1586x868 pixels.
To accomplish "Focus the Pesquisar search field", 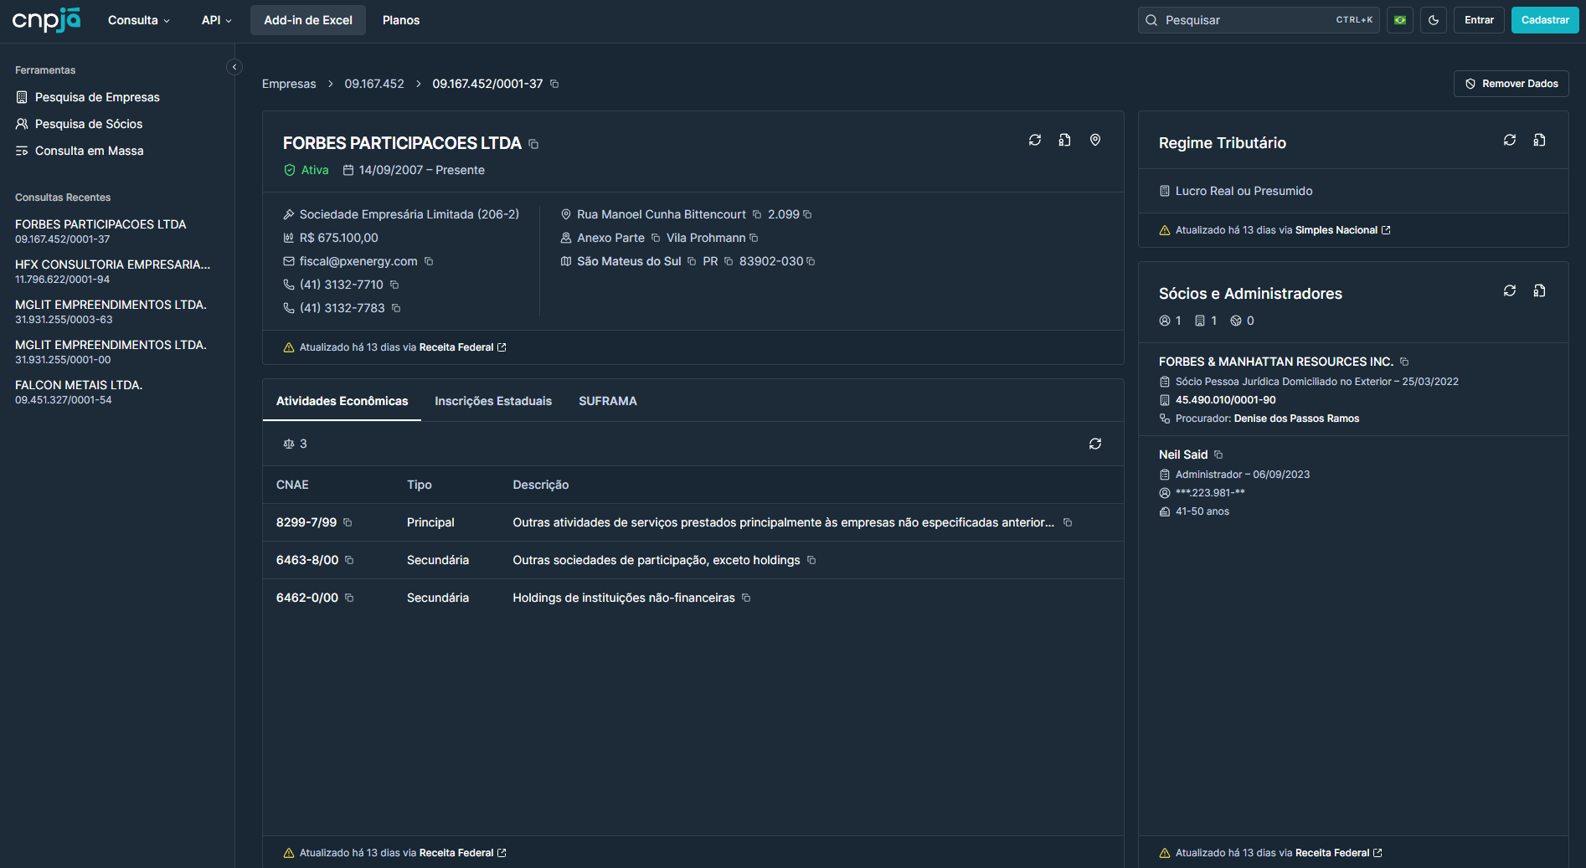I will click(x=1259, y=20).
